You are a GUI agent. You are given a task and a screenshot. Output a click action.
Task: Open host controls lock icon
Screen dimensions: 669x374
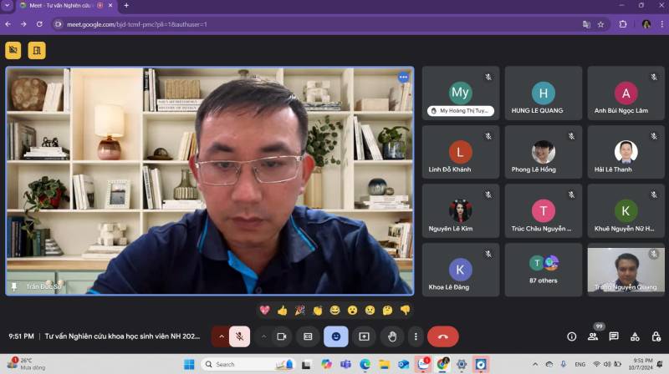click(x=655, y=336)
